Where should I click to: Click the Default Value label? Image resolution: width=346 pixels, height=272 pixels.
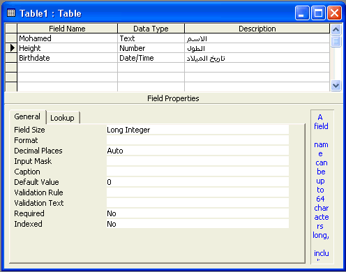pyautogui.click(x=36, y=182)
